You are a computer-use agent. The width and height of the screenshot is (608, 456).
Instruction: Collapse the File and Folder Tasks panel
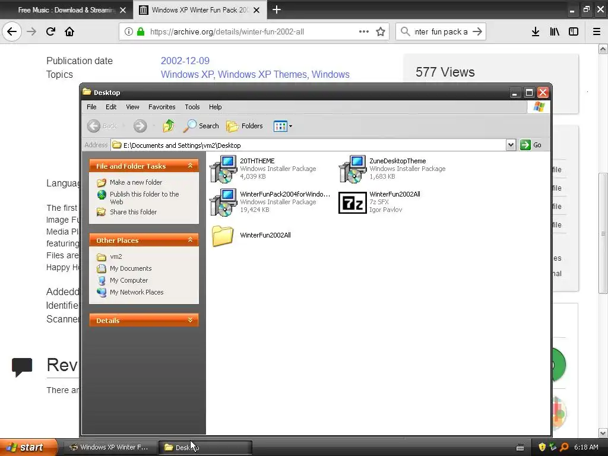coord(190,166)
